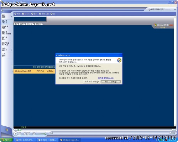178x142 pixels.
Task: Click the round button after the volume slider
Action: click(x=52, y=133)
